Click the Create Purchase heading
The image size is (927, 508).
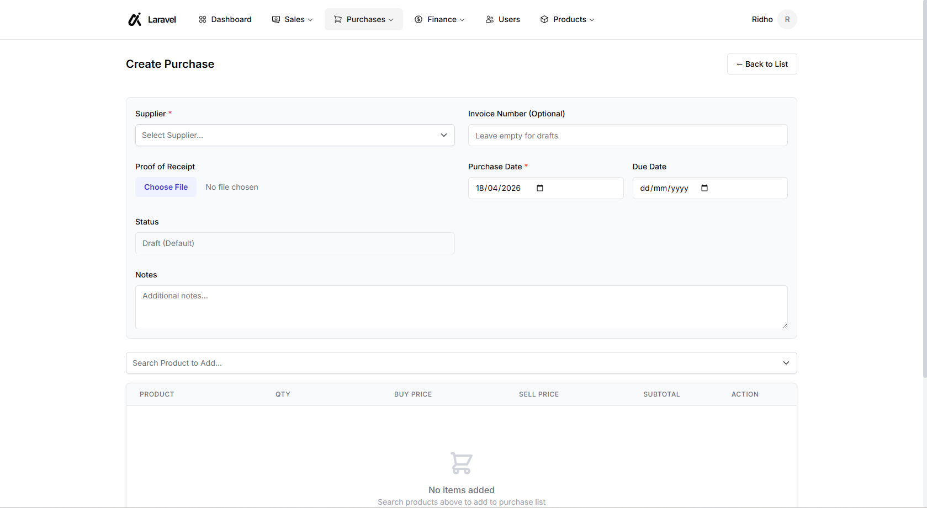point(170,64)
